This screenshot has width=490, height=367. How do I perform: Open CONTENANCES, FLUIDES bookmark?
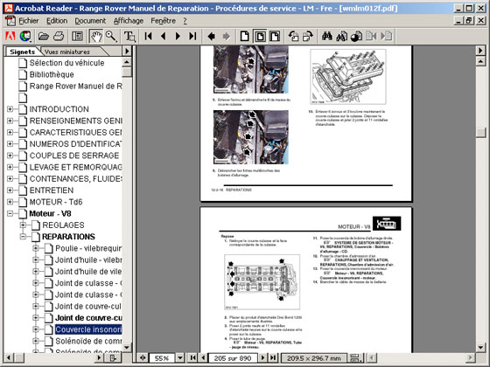[75, 179]
